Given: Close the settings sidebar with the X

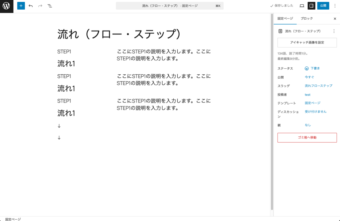Looking at the screenshot, I should point(335,19).
